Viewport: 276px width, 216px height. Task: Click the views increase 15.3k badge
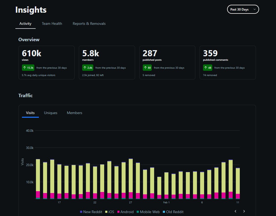point(28,68)
